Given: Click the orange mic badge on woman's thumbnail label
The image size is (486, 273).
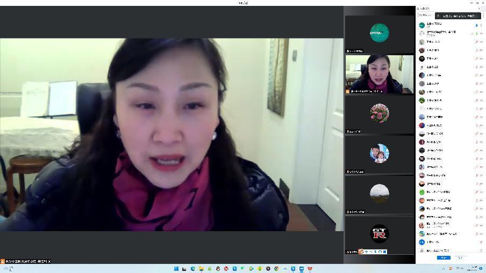Looking at the screenshot, I should coord(347,92).
